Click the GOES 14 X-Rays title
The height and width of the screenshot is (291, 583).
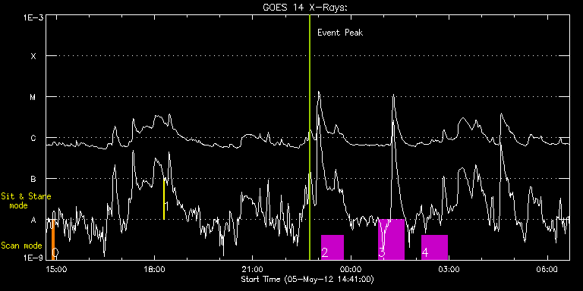305,8
